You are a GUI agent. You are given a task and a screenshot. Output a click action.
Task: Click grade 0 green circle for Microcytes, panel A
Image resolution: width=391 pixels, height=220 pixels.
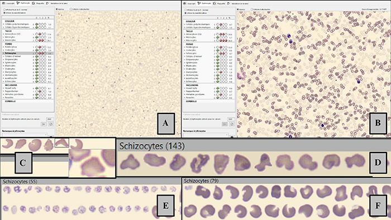(37, 37)
